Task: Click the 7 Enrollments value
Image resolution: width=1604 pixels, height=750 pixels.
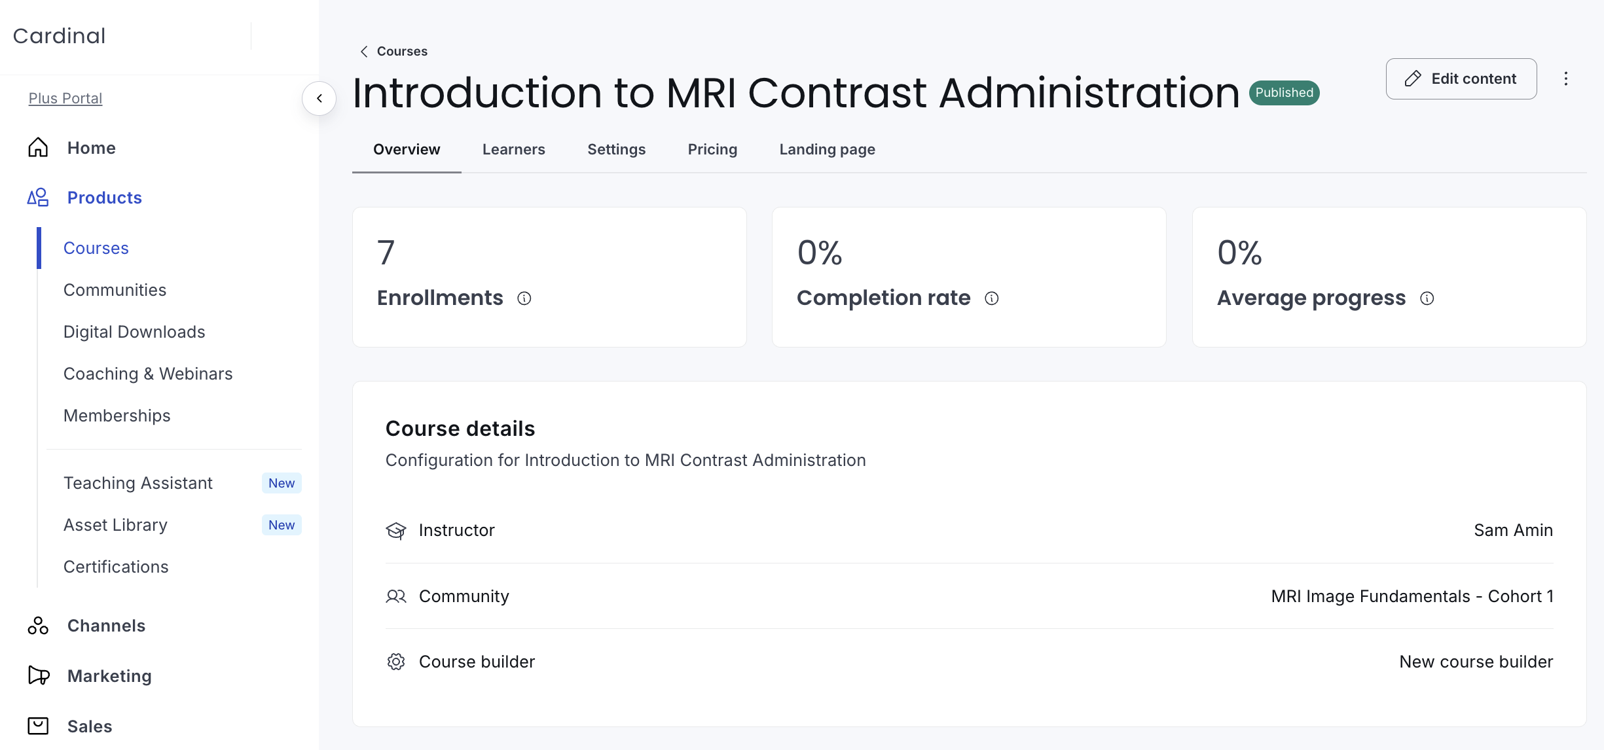Action: (x=386, y=253)
